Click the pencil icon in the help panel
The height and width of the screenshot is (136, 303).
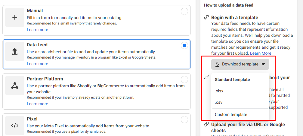pyautogui.click(x=206, y=77)
